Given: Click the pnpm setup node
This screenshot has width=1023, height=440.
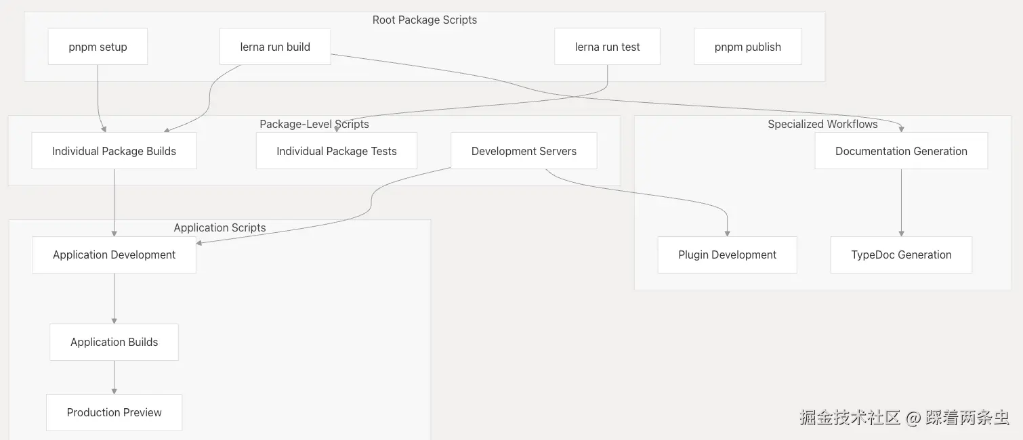Looking at the screenshot, I should click(98, 47).
